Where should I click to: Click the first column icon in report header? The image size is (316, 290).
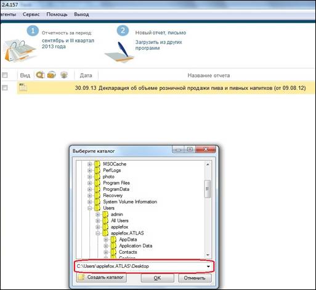point(40,75)
